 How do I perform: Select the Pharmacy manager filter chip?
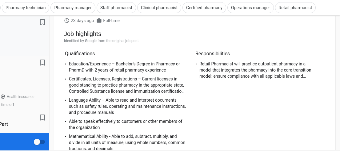[73, 8]
